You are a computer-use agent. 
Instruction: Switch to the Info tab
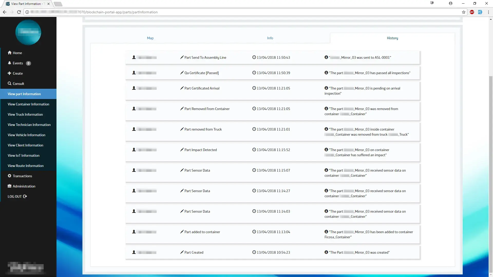pyautogui.click(x=270, y=38)
